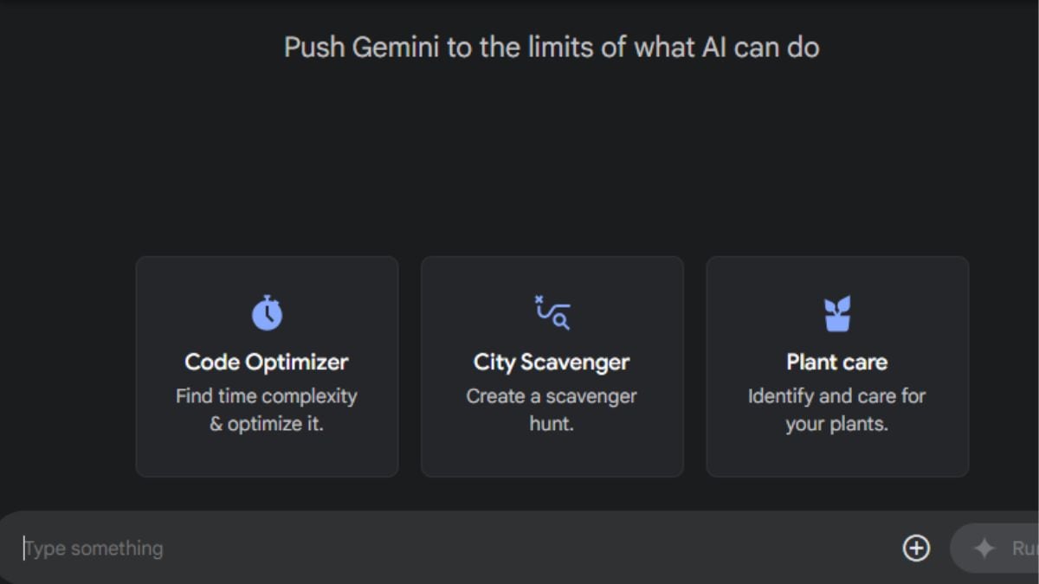Click the Plant care card title

tap(836, 362)
